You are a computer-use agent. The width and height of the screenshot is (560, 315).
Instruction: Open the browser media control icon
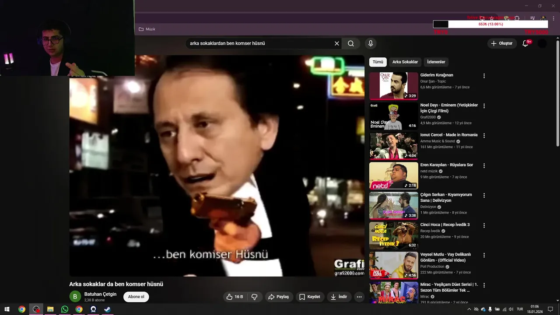[532, 18]
